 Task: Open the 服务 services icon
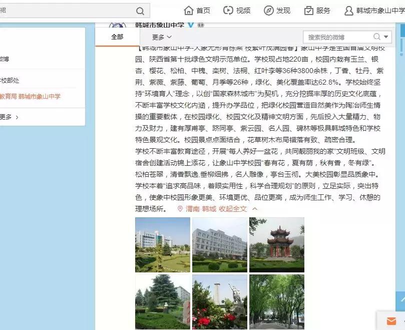point(308,10)
